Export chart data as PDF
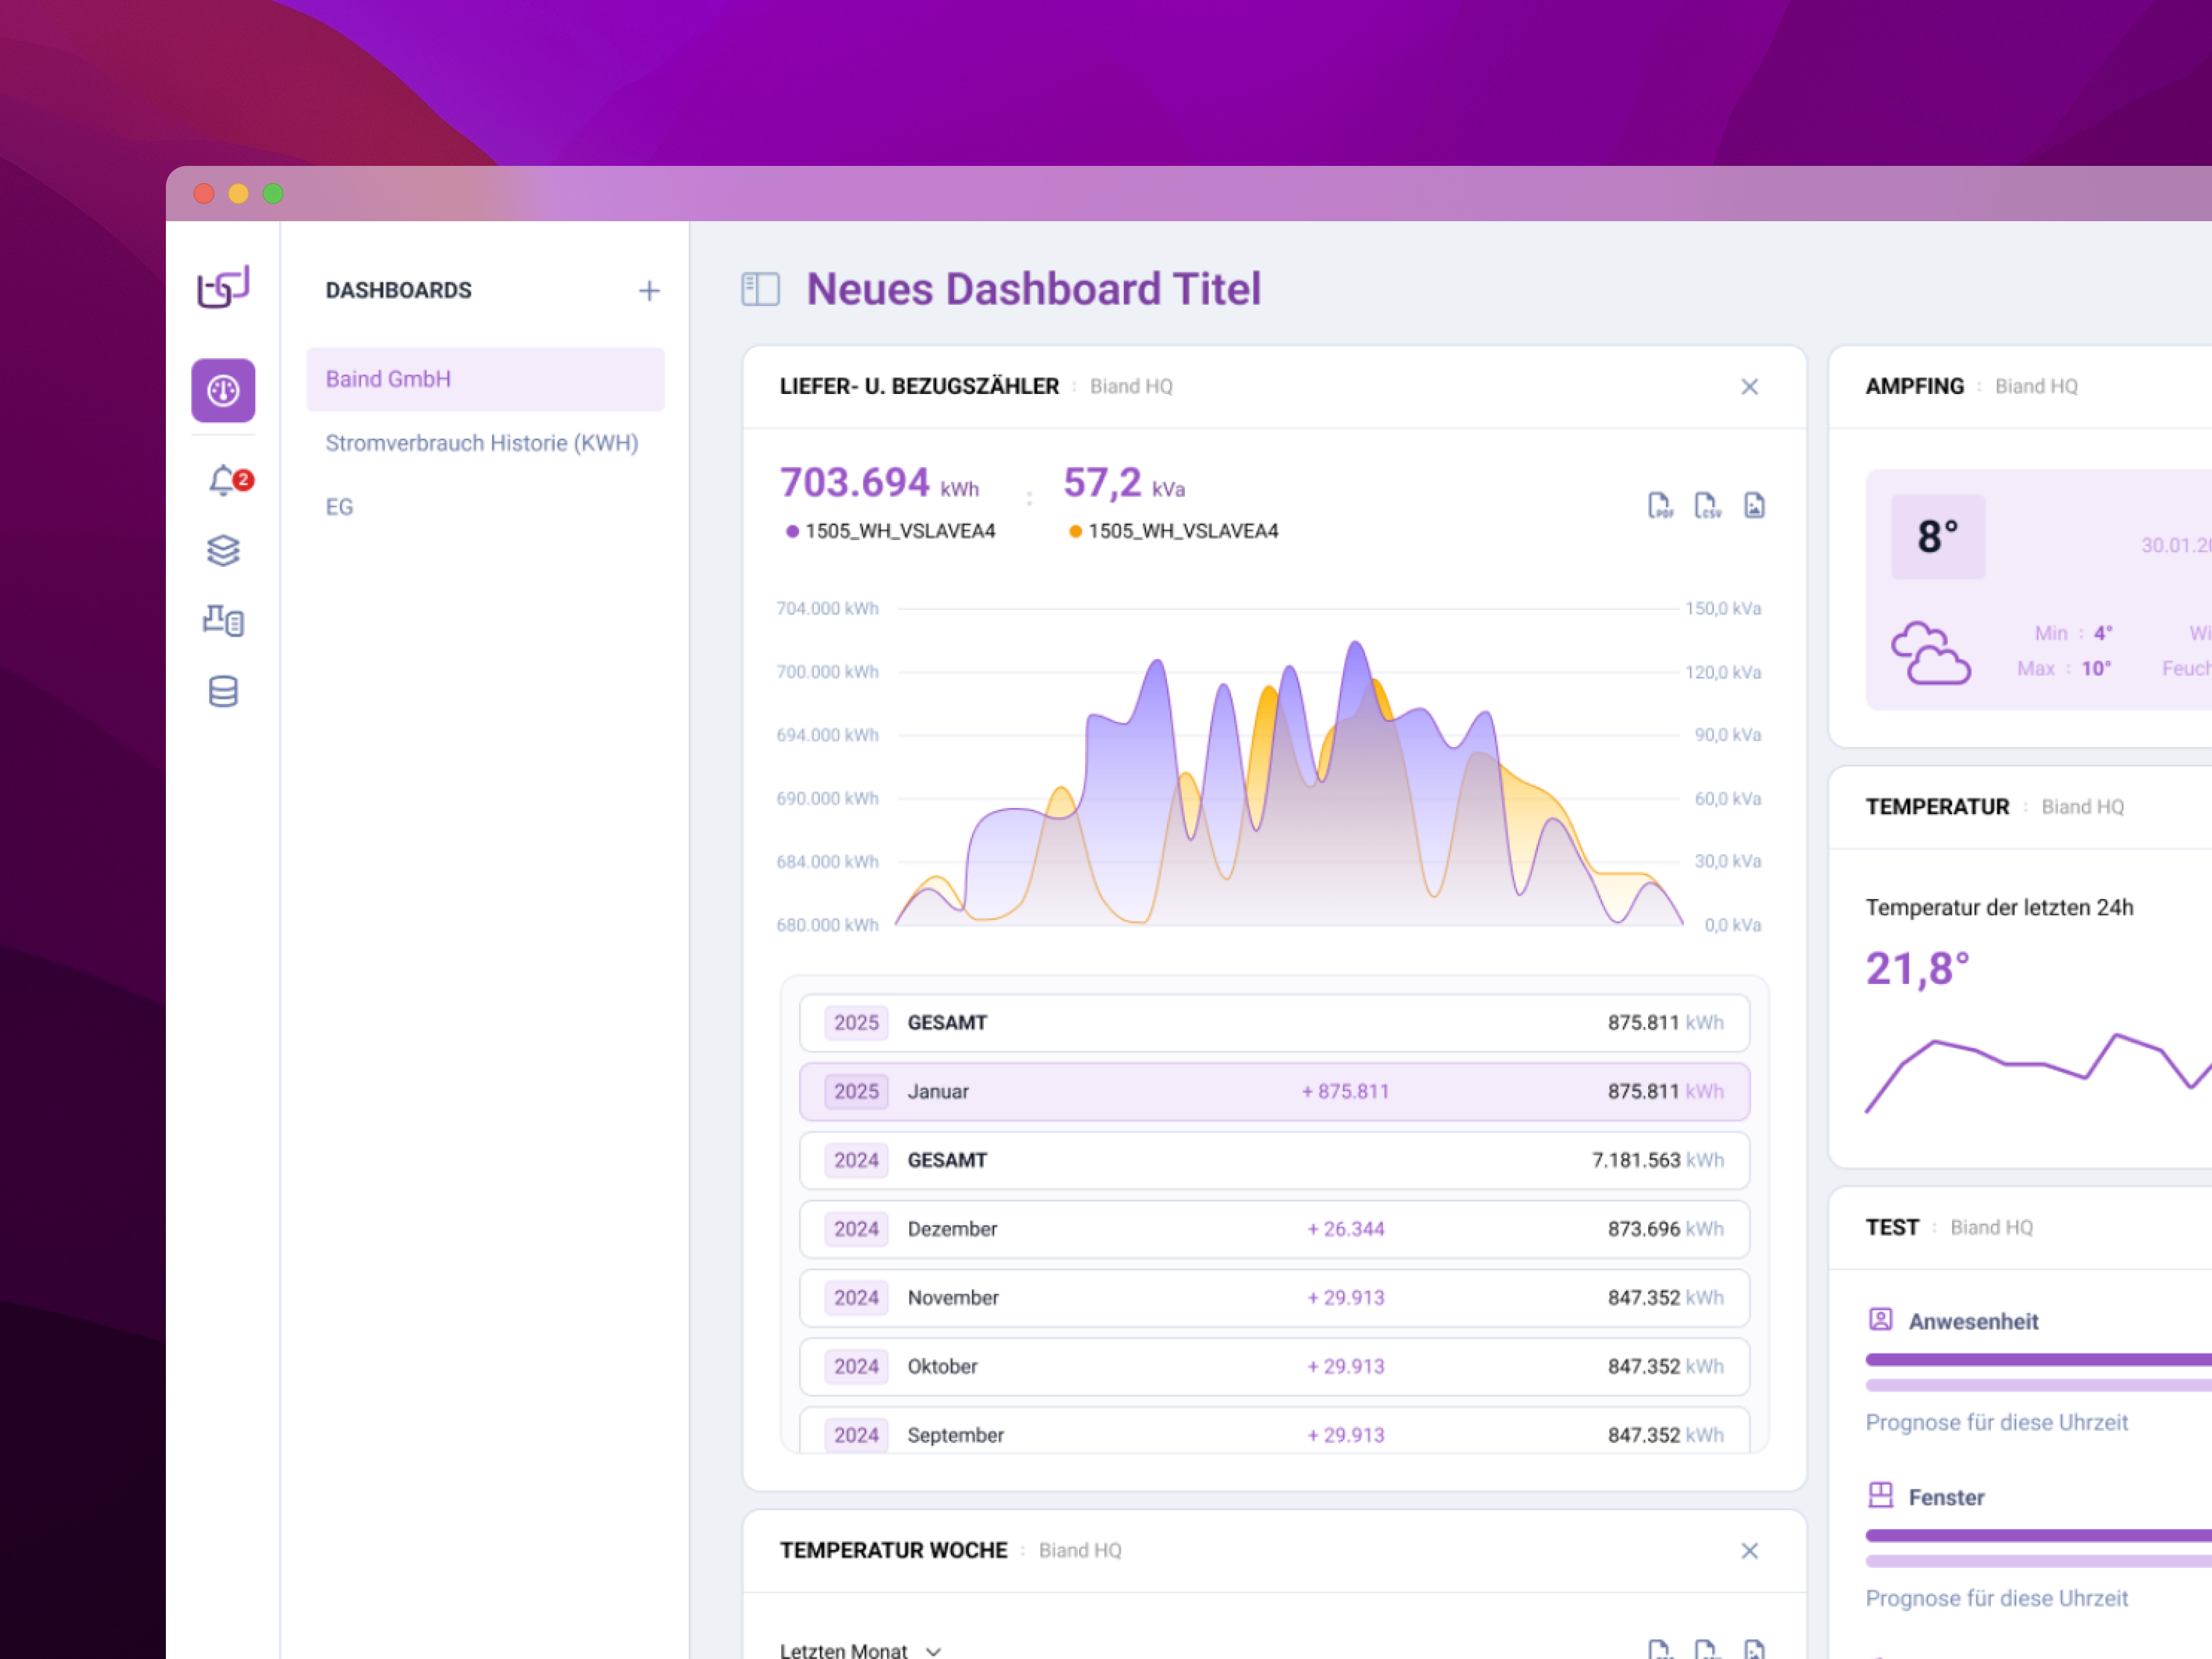2212x1659 pixels. [x=1659, y=505]
